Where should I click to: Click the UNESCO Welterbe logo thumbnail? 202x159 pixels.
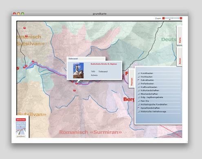coord(21,128)
